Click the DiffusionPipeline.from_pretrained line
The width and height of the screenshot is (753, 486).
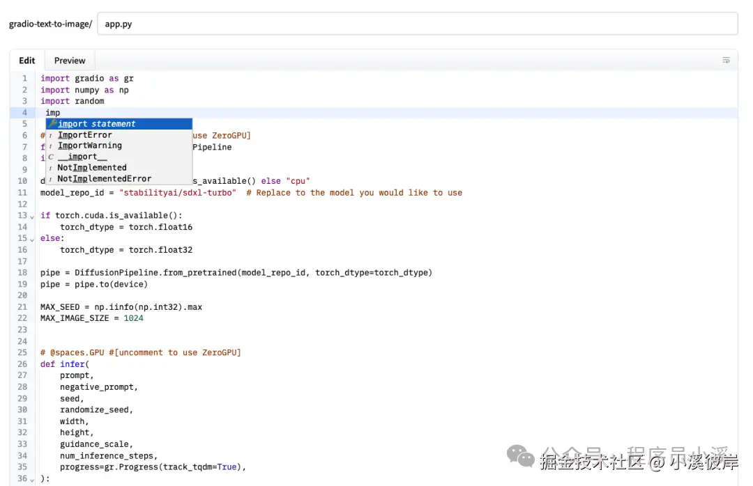pos(236,272)
